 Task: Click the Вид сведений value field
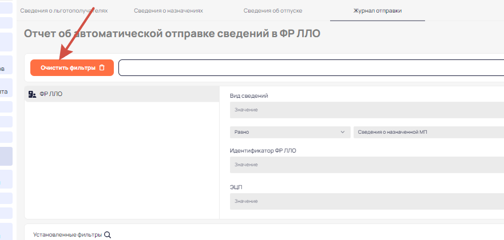coord(367,110)
